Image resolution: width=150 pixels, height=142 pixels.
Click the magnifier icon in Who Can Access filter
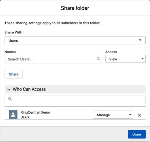pos(10,99)
